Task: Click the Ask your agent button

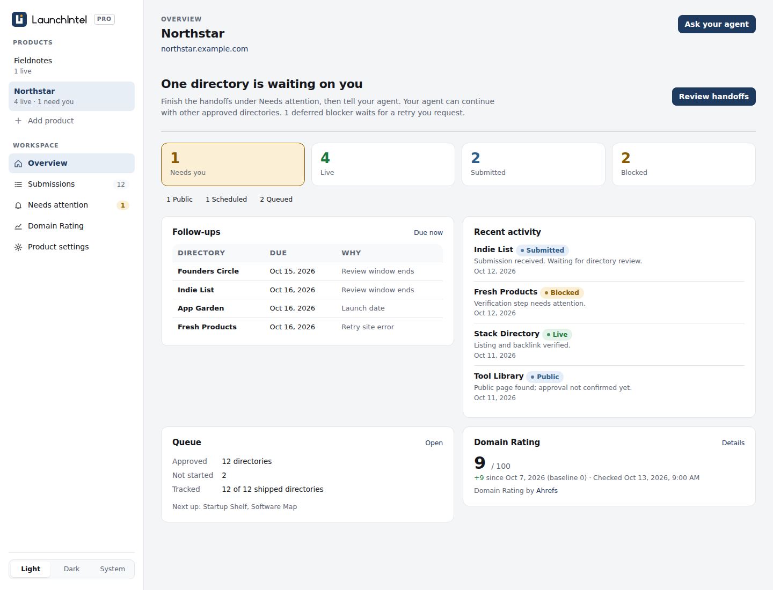Action: pyautogui.click(x=717, y=24)
